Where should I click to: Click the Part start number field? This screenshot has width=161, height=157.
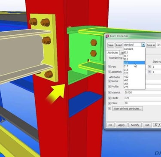[156, 66]
